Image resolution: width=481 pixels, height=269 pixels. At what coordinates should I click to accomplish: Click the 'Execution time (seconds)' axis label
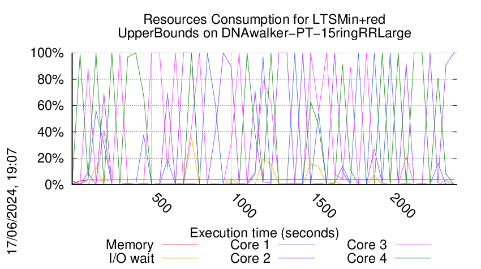[x=264, y=233]
